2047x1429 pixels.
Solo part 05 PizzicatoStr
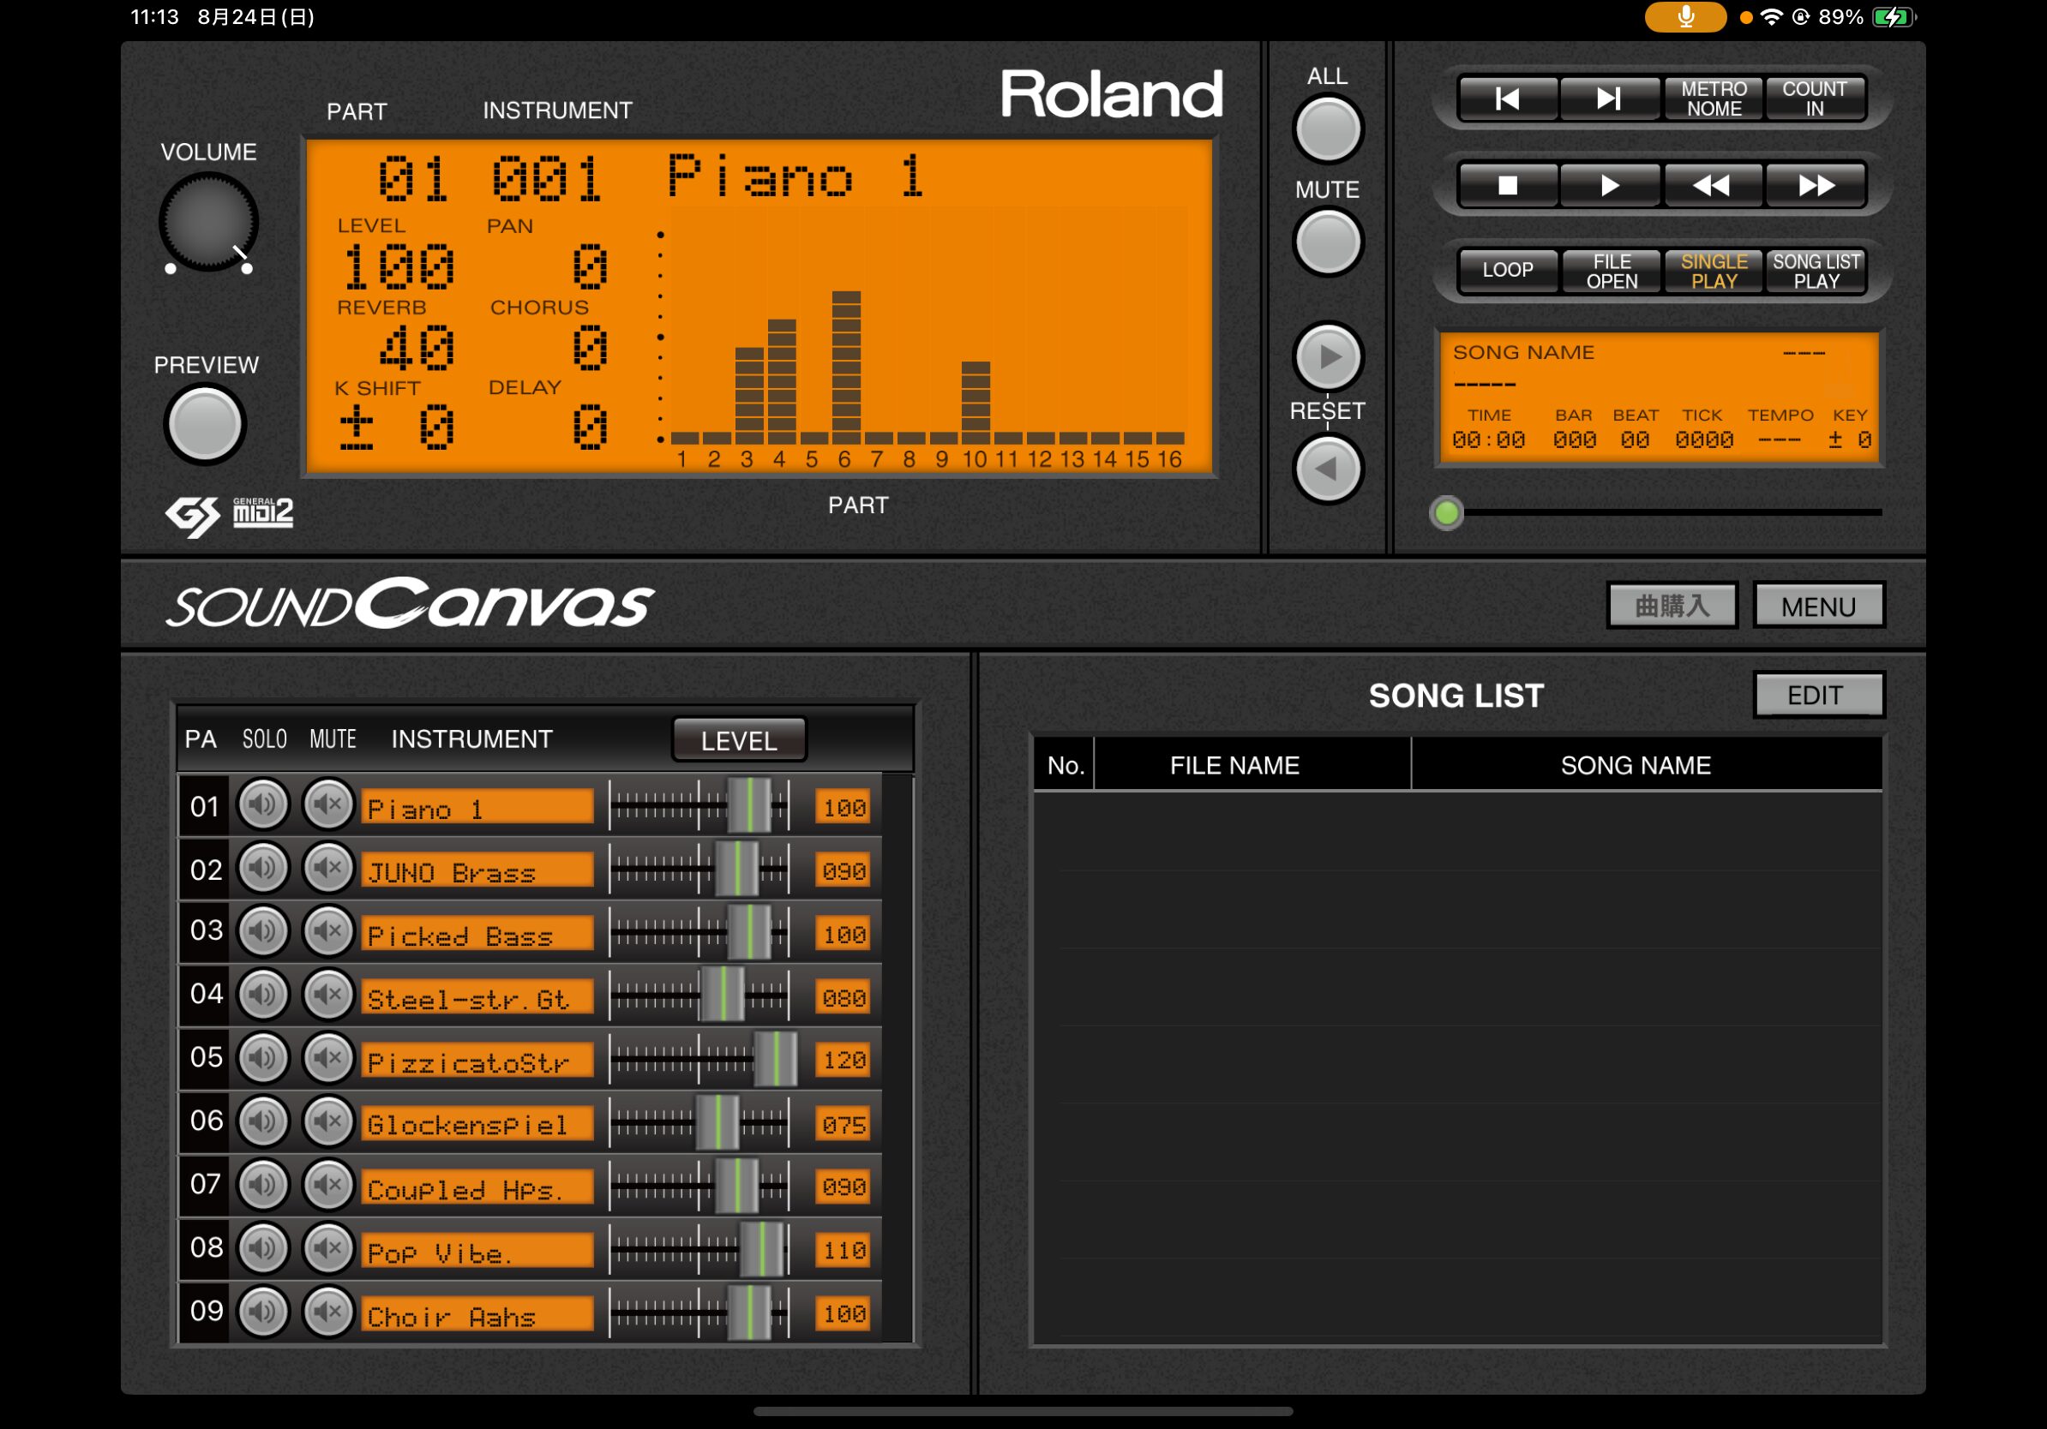pyautogui.click(x=263, y=1058)
